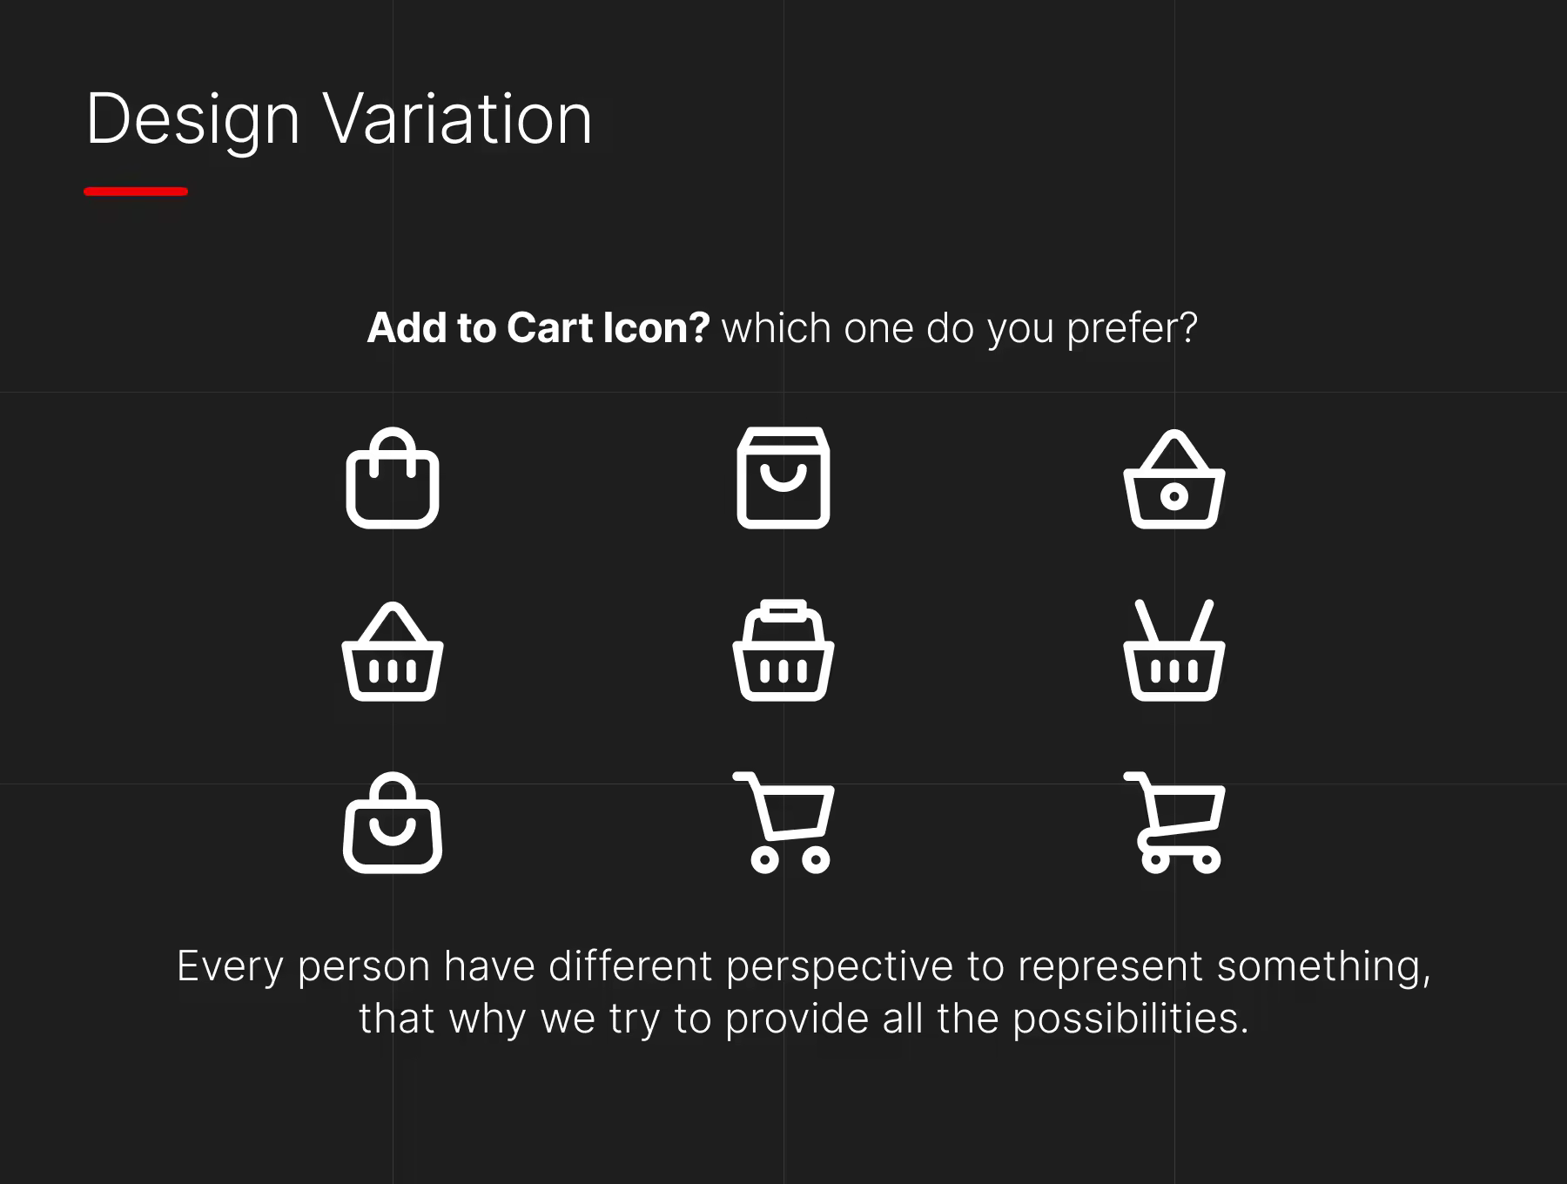The height and width of the screenshot is (1184, 1567).
Task: Click the word "Variation" in the title
Action: tap(458, 120)
